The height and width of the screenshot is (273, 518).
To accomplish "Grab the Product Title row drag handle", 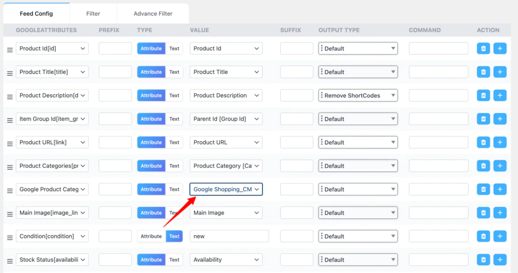I will (10, 74).
